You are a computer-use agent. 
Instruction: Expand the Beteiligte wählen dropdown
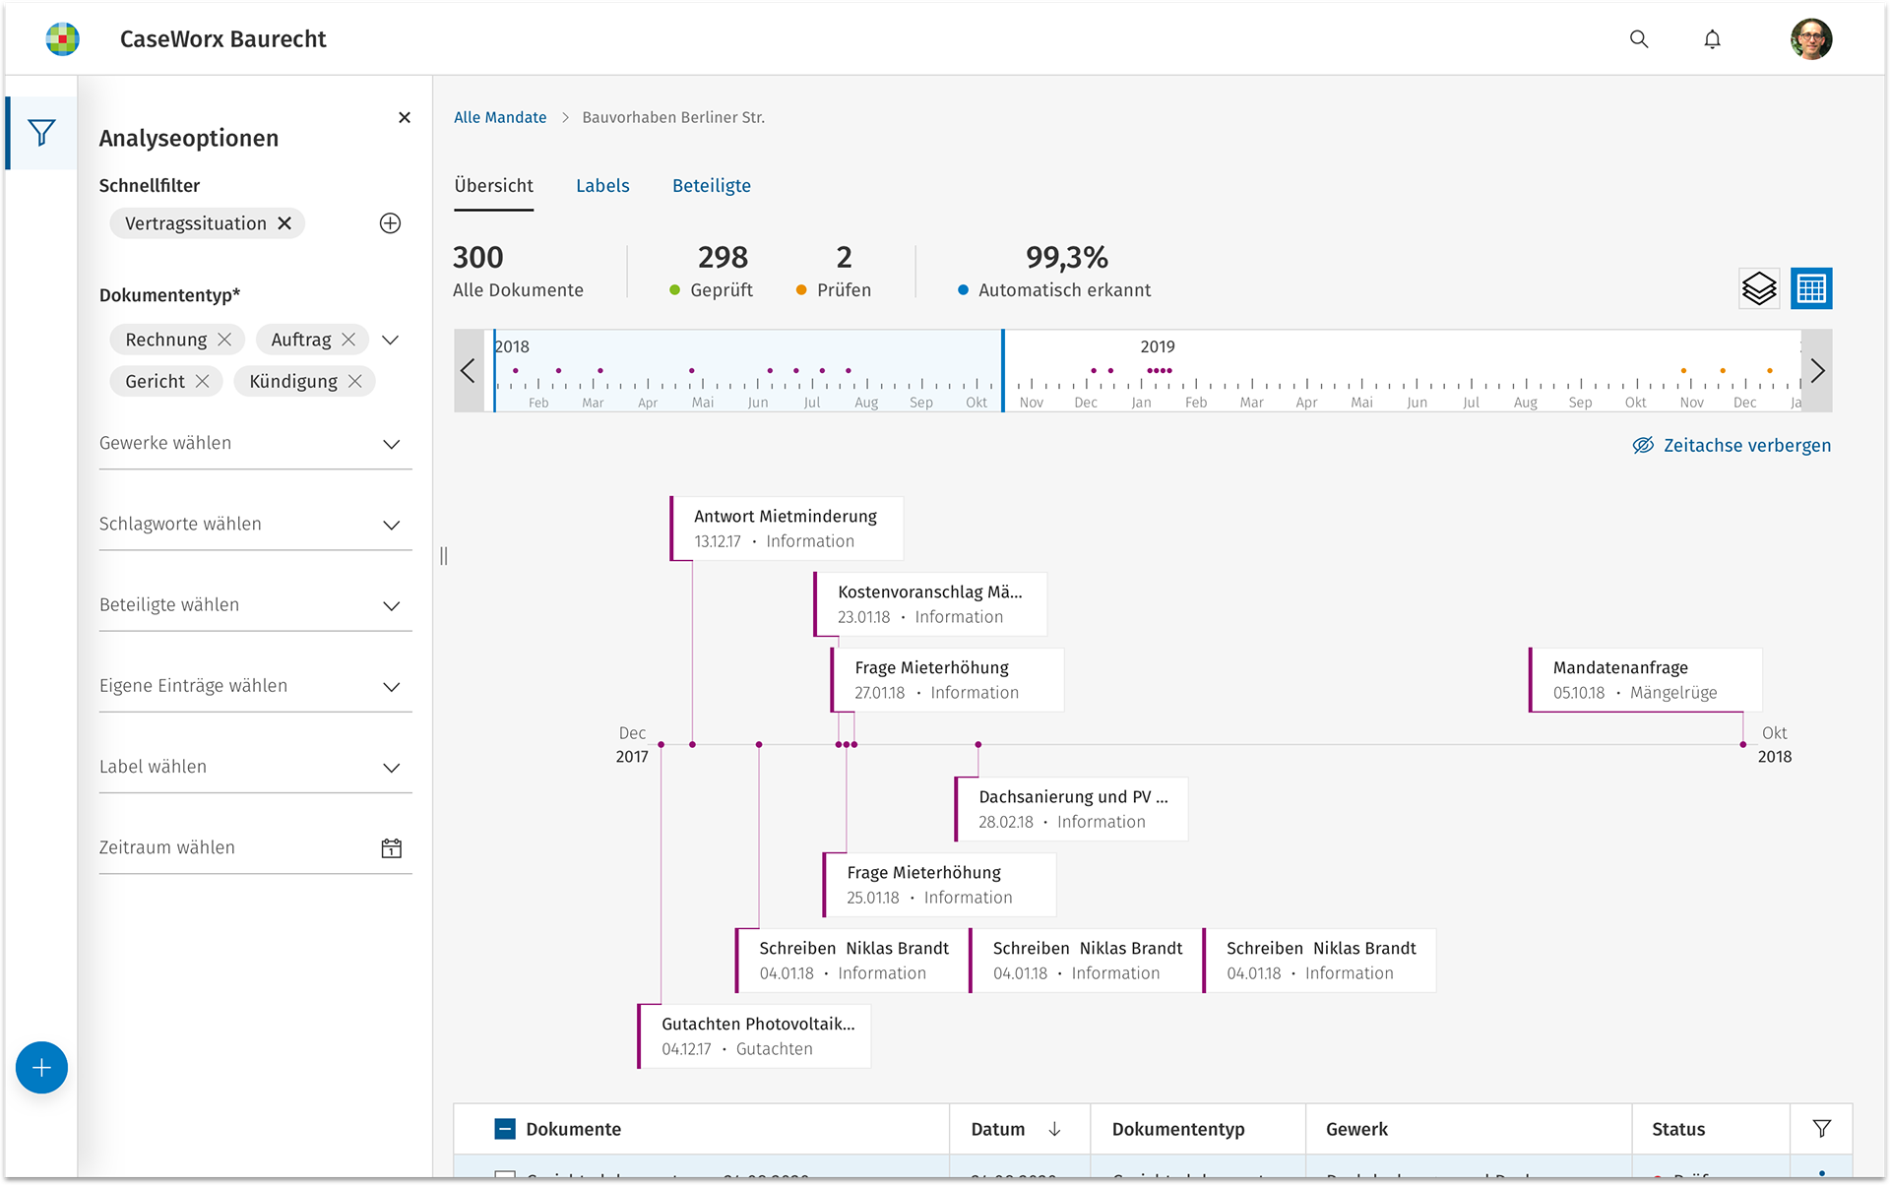point(391,606)
